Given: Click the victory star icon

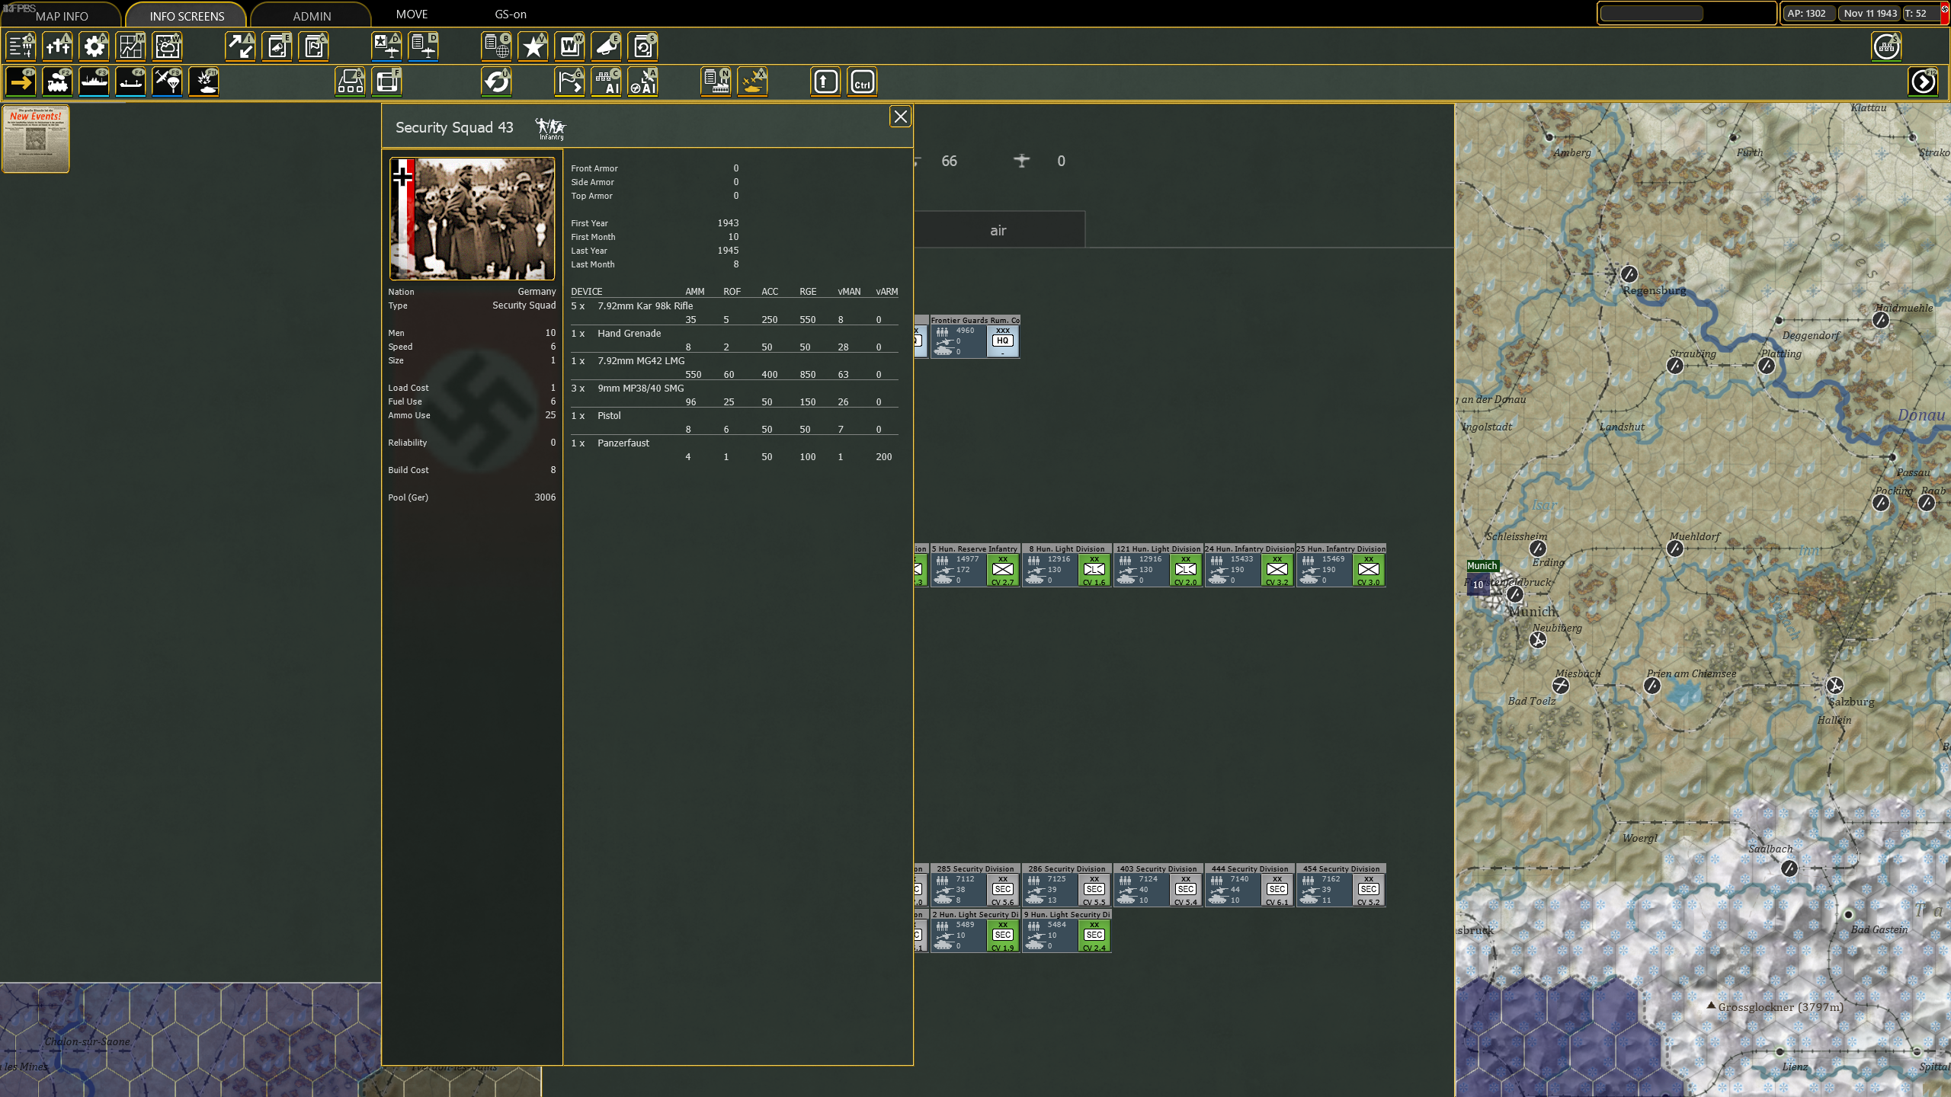Looking at the screenshot, I should (x=533, y=46).
